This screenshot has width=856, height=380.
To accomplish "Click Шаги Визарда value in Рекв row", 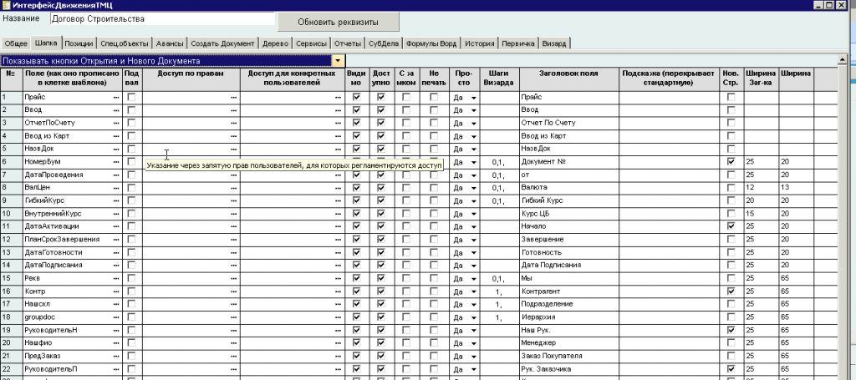I will [x=497, y=279].
